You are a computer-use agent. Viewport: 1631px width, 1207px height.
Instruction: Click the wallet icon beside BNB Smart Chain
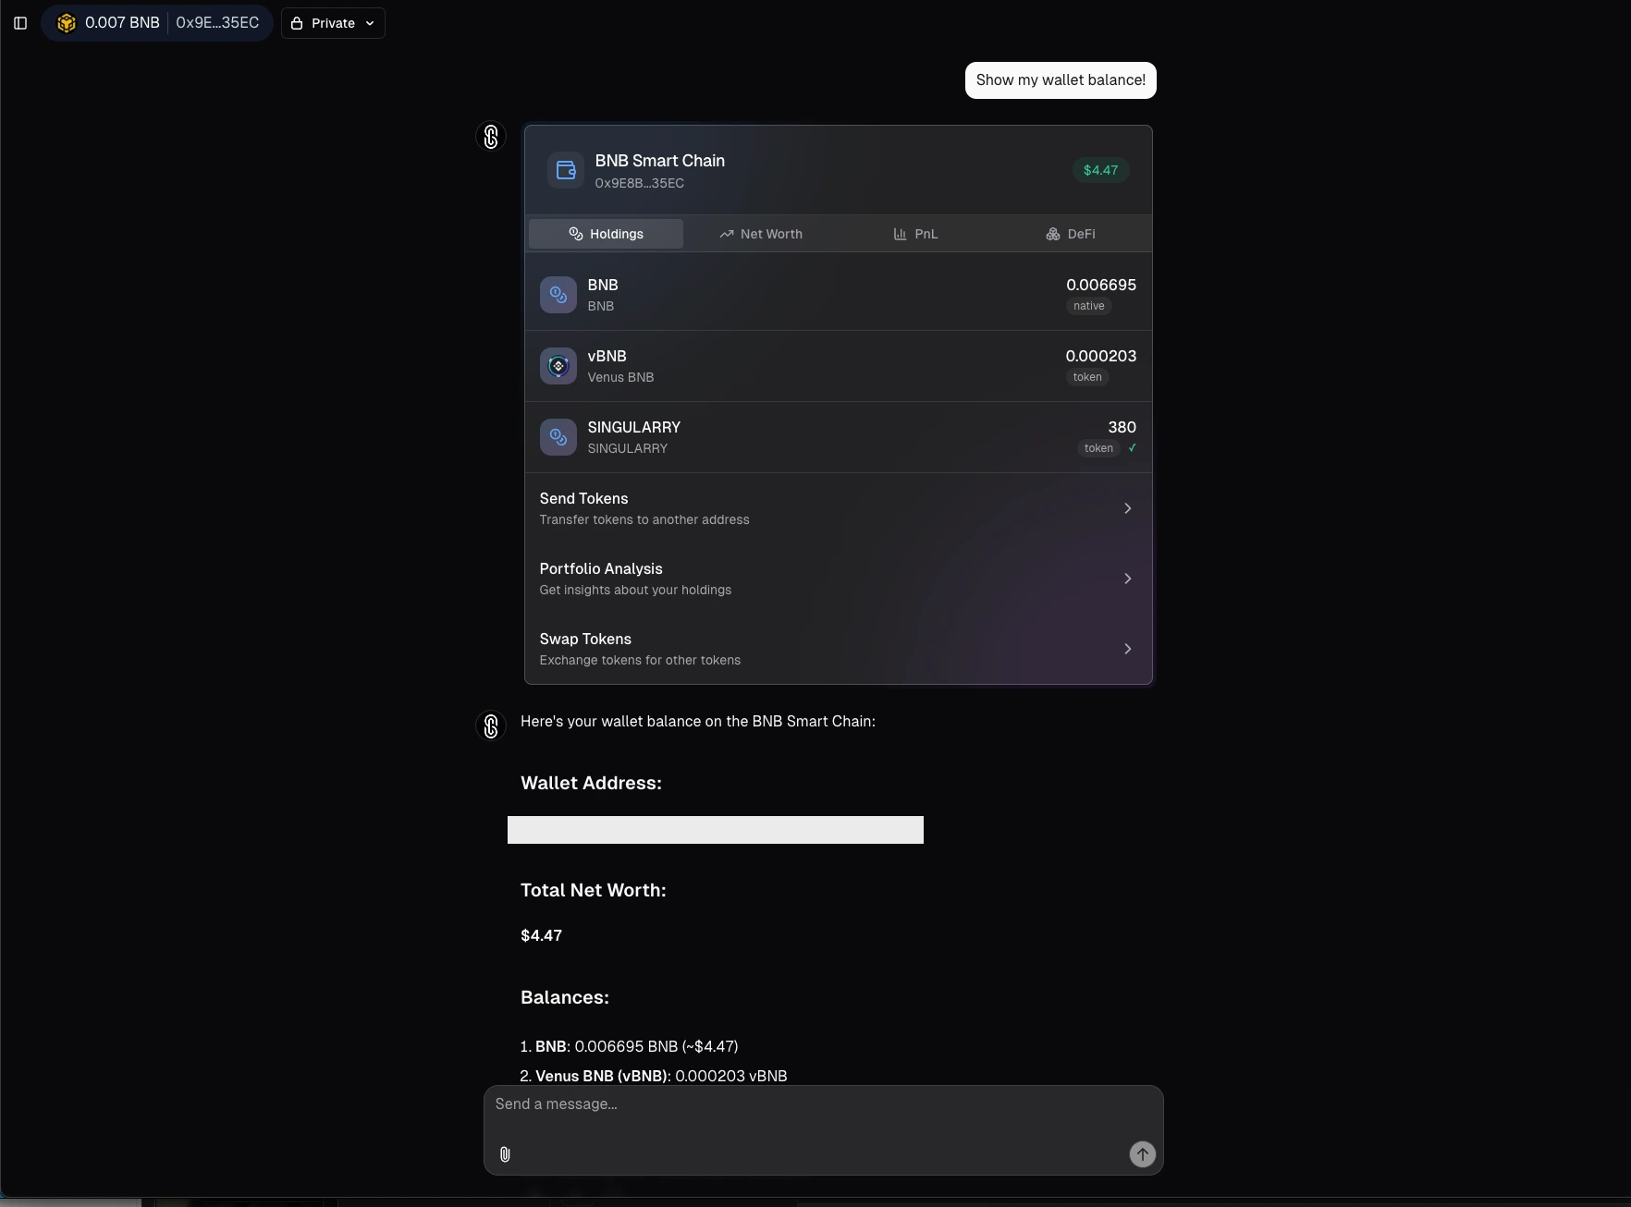(566, 170)
